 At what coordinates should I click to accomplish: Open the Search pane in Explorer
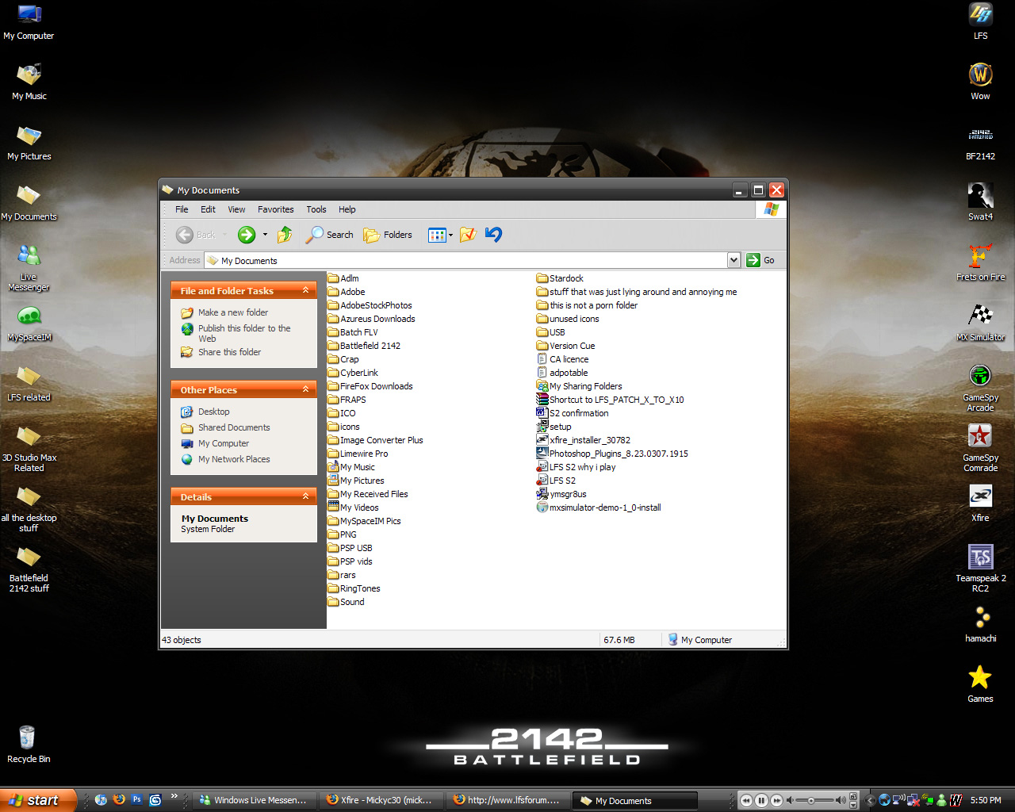(x=330, y=235)
